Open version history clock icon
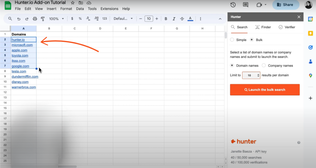316x168 pixels. [233, 5]
